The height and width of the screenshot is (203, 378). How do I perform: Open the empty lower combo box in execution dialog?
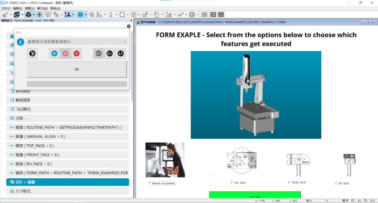tap(77, 84)
